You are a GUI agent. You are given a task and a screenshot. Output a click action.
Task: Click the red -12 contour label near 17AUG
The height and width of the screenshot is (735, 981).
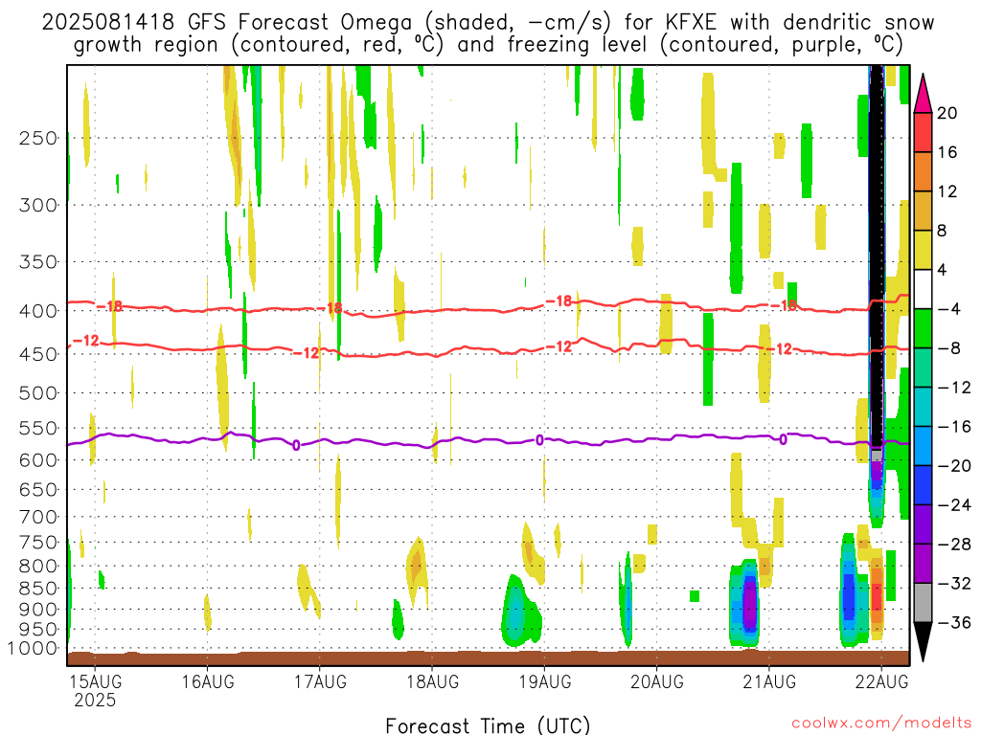pos(307,353)
